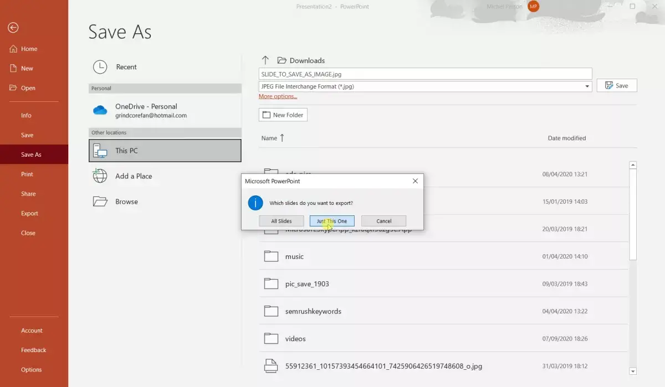Click the 31/03/2019 18:12 date
665x387 pixels.
tap(565, 366)
